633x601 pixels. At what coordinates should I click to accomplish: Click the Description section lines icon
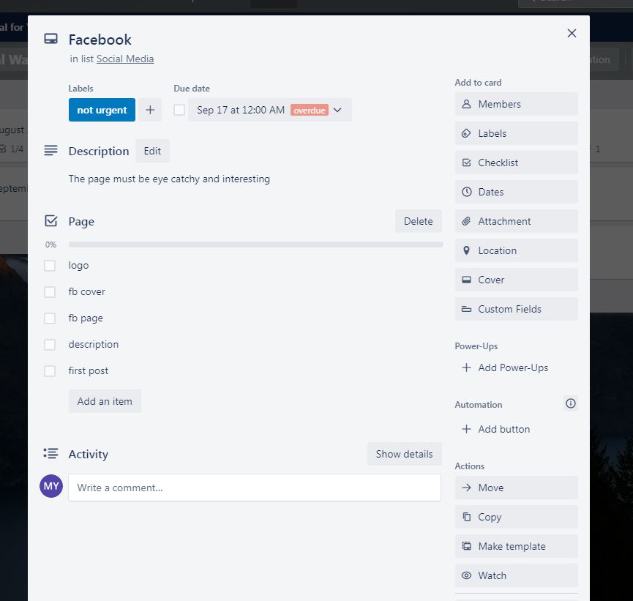coord(51,151)
